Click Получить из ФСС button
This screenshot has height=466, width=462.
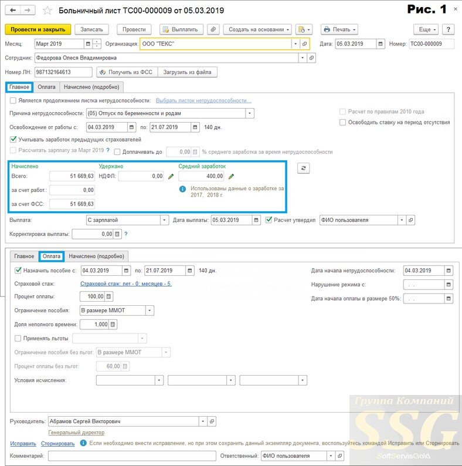[x=127, y=72]
